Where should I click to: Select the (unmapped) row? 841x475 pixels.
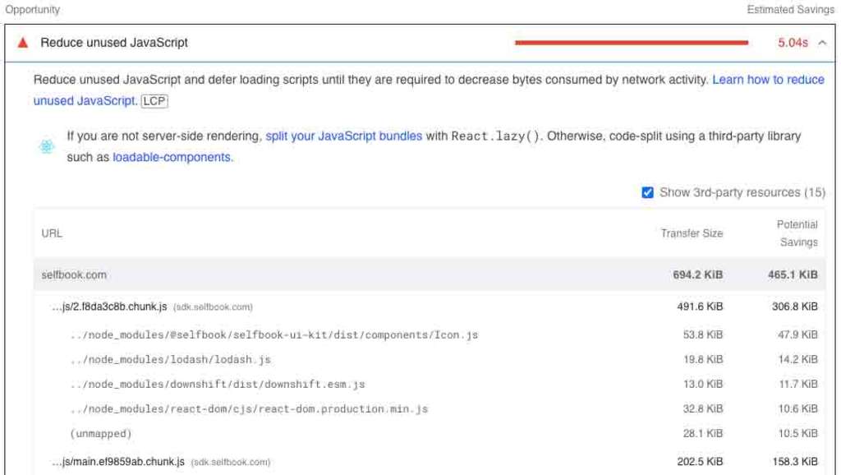pos(101,434)
